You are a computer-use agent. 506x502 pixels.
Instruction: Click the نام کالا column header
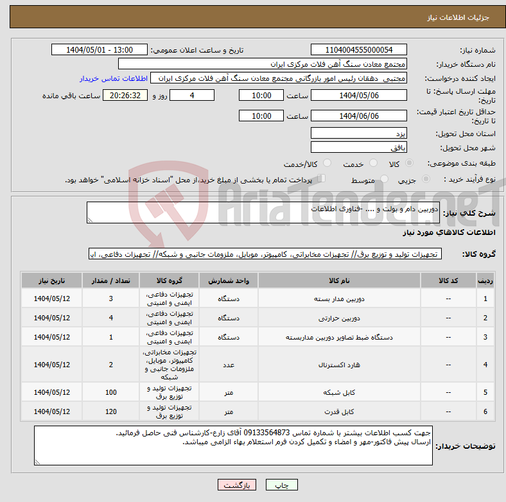point(339,281)
